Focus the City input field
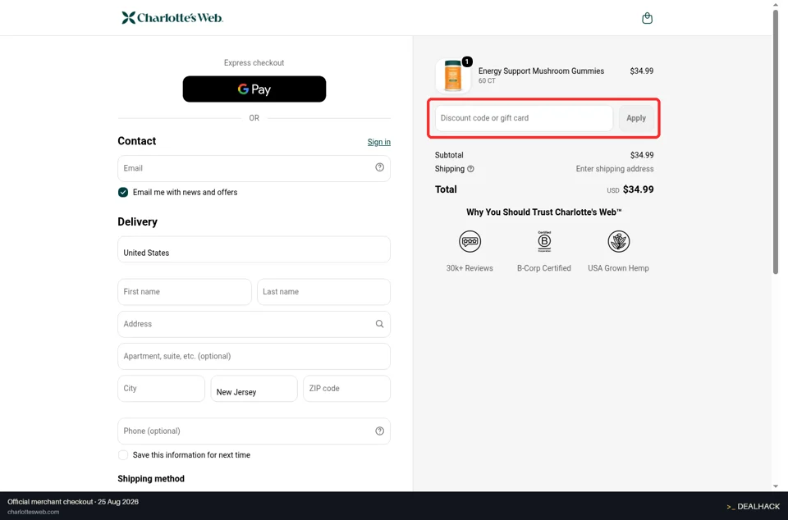This screenshot has width=788, height=520. pyautogui.click(x=162, y=389)
